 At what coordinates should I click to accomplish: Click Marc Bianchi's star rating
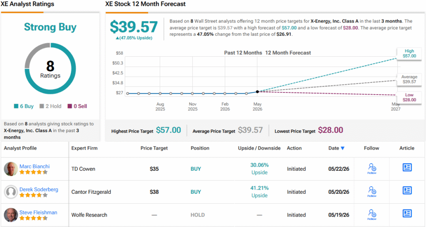point(33,172)
